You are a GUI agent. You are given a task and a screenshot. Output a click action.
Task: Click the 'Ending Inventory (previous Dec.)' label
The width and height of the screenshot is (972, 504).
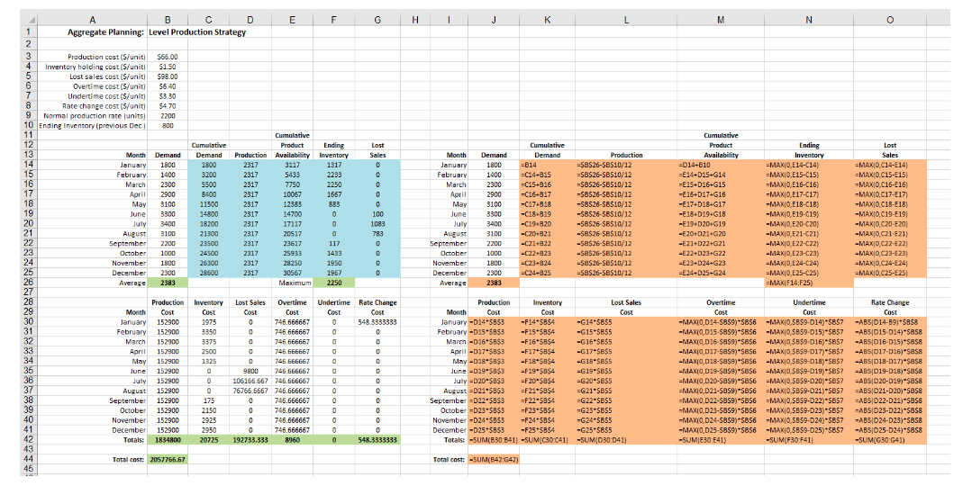(x=92, y=126)
